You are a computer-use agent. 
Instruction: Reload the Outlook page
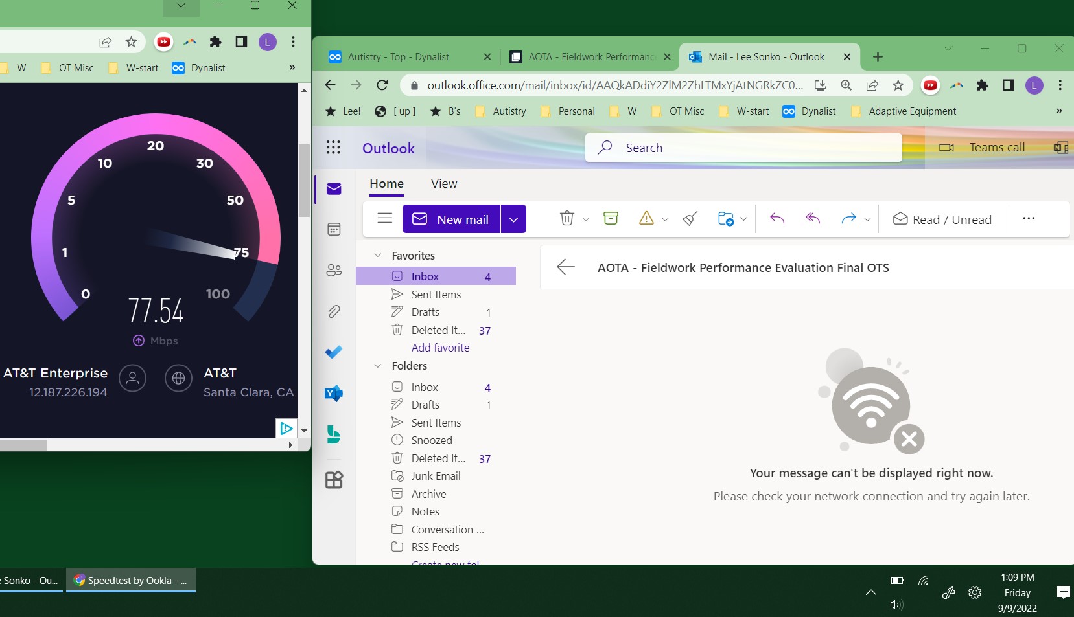coord(382,85)
